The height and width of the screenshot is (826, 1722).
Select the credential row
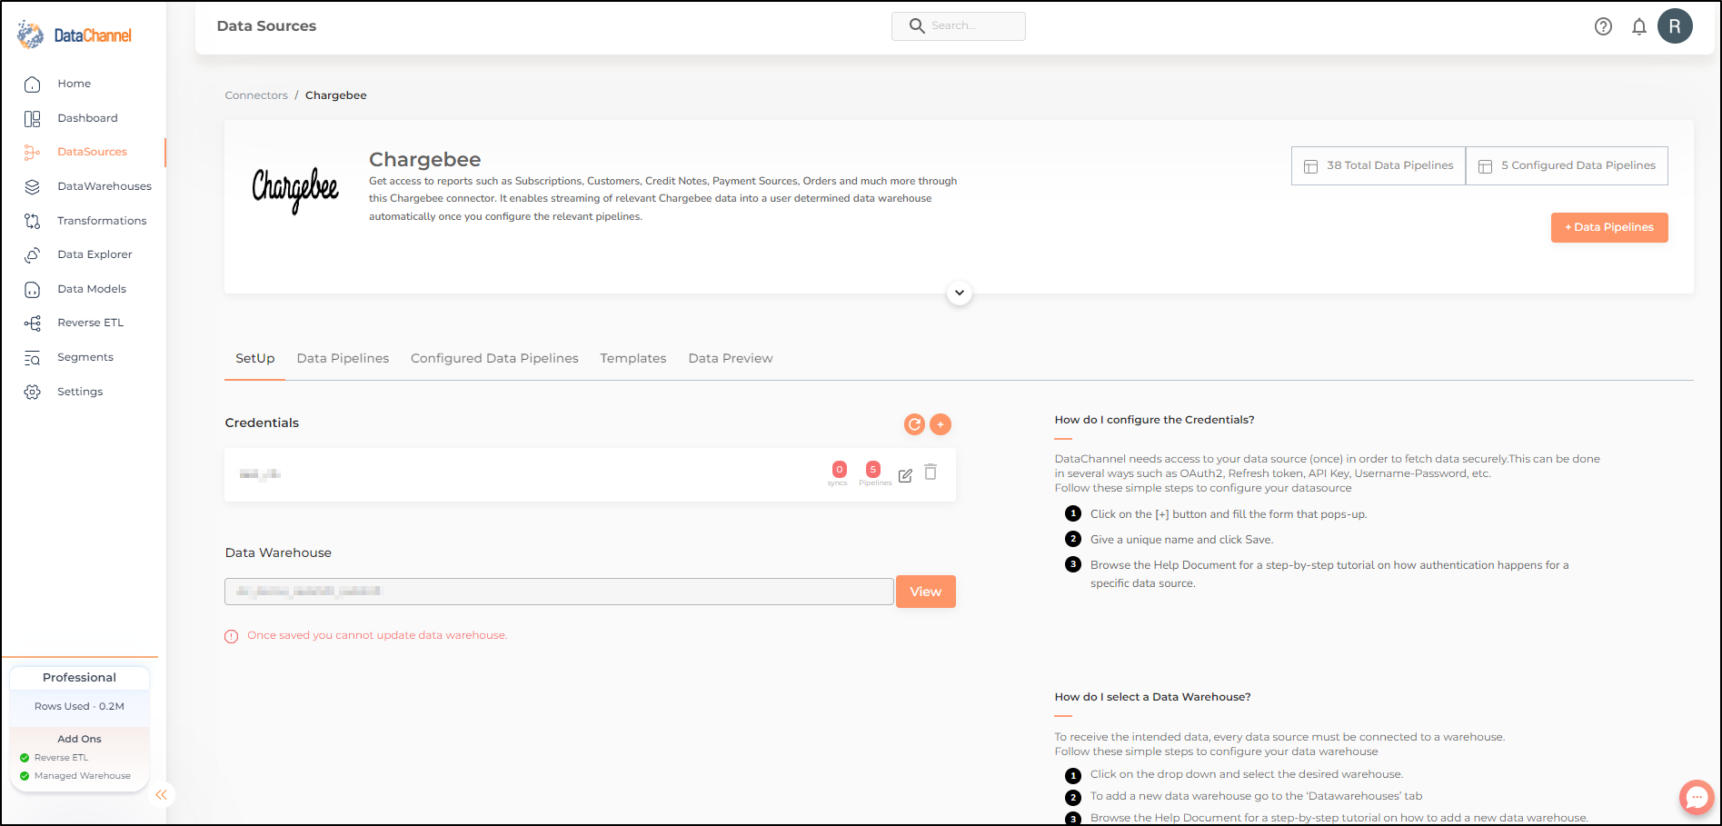(590, 474)
